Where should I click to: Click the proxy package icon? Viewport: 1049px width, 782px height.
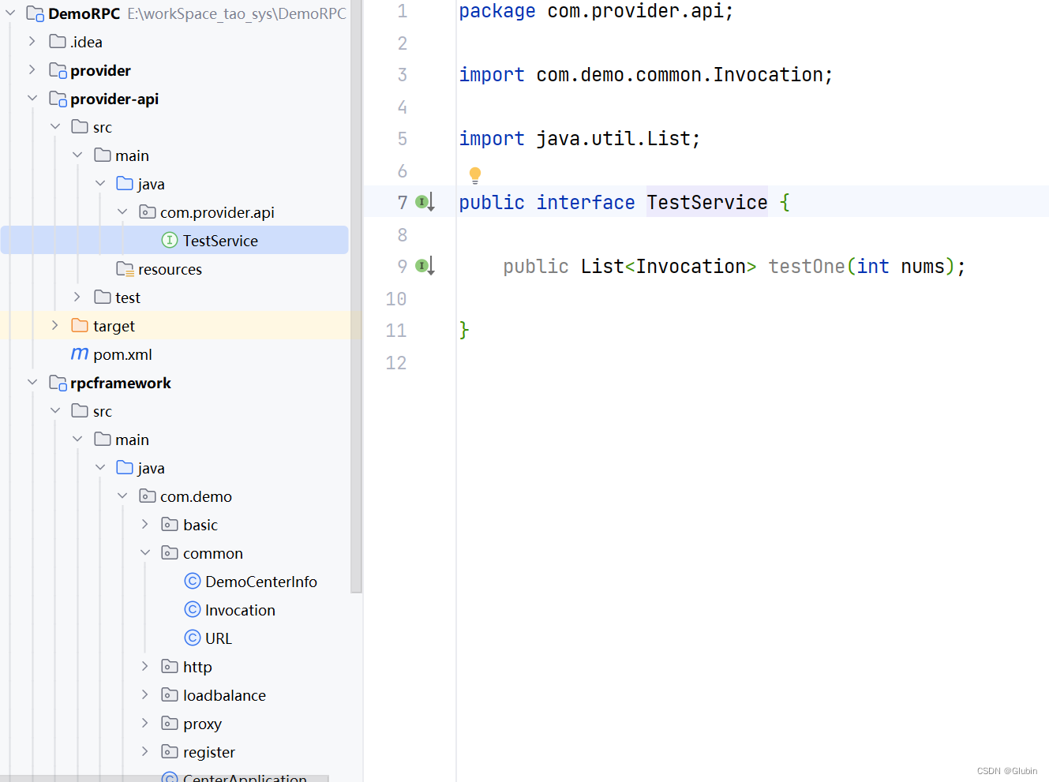[170, 723]
